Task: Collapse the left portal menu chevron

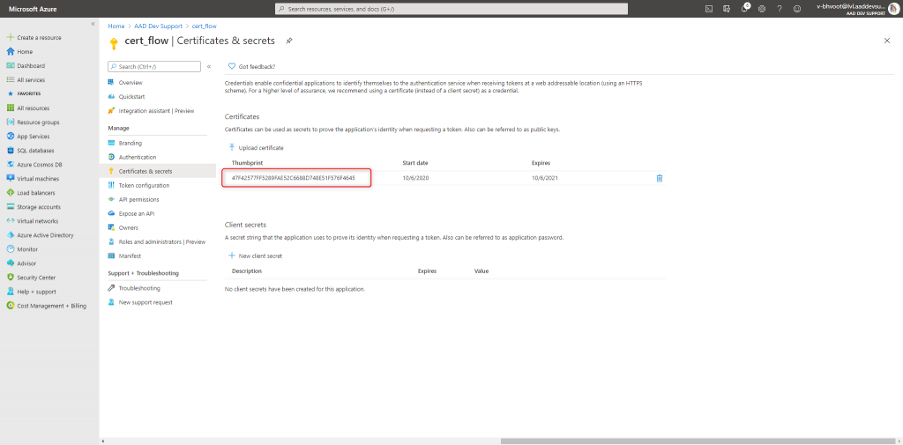Action: tap(93, 24)
